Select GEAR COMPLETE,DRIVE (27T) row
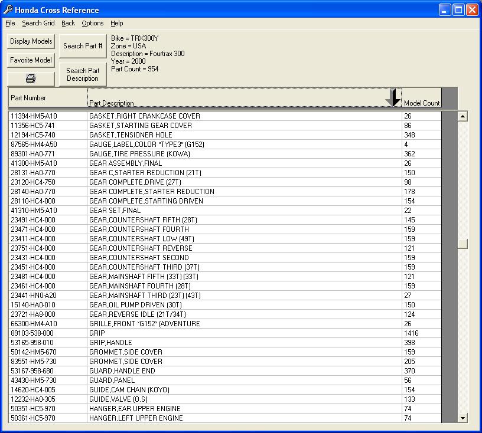This screenshot has width=482, height=433. 225,182
